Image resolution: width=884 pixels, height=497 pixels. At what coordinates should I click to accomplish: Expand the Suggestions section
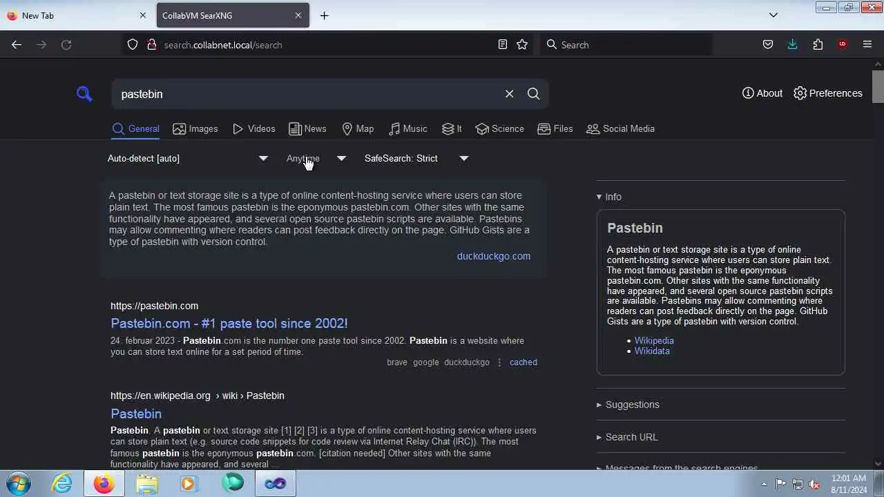click(627, 405)
